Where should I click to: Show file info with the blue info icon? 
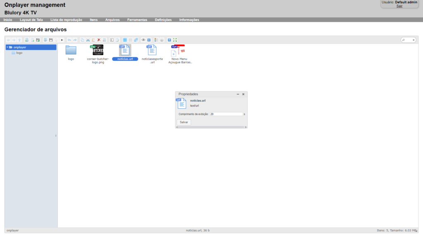149,40
